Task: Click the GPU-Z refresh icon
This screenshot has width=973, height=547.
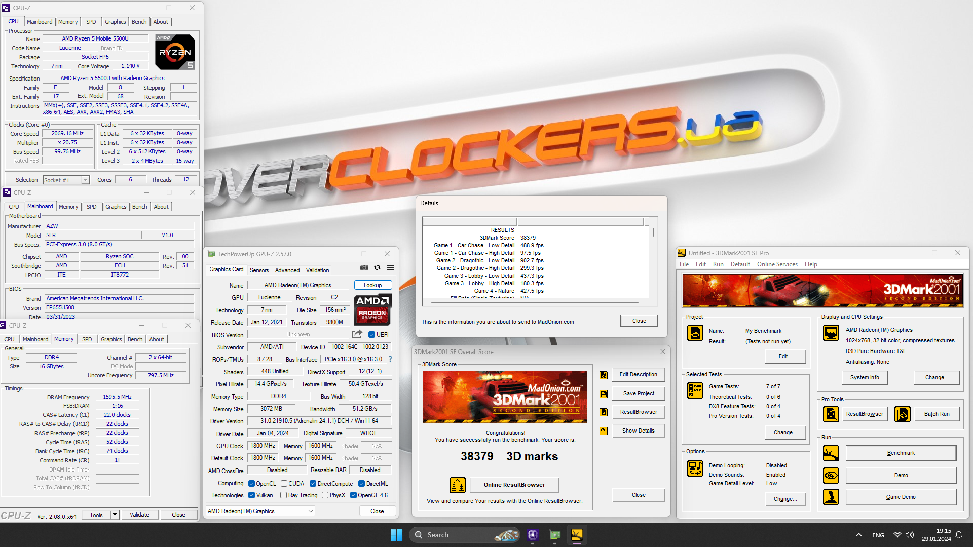Action: point(377,267)
